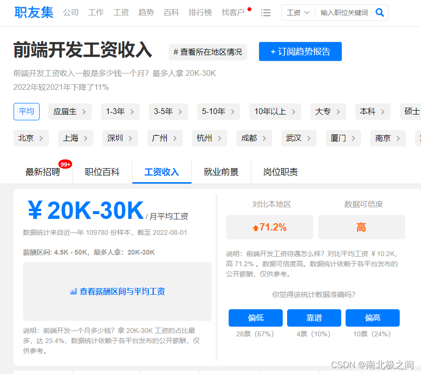Toggle the 平均 filter chip

[26, 111]
